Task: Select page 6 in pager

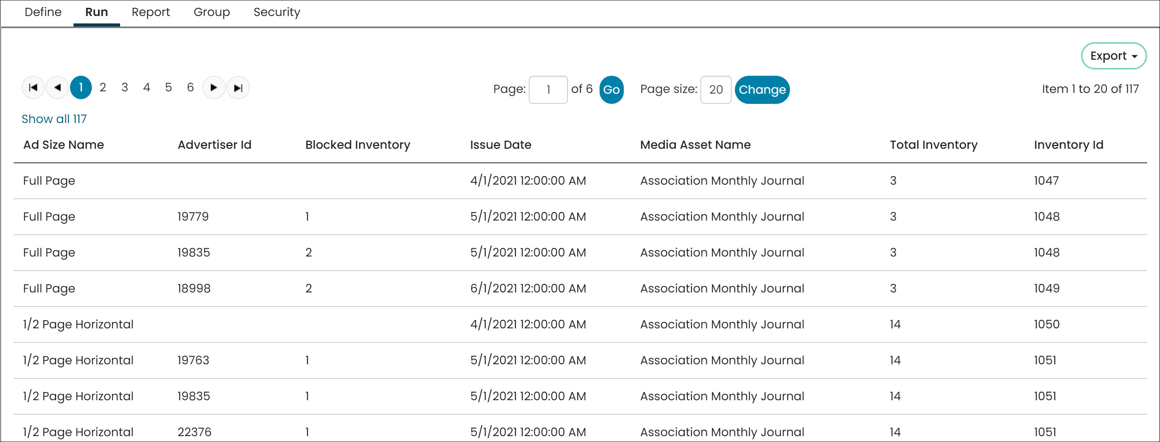Action: (x=190, y=88)
